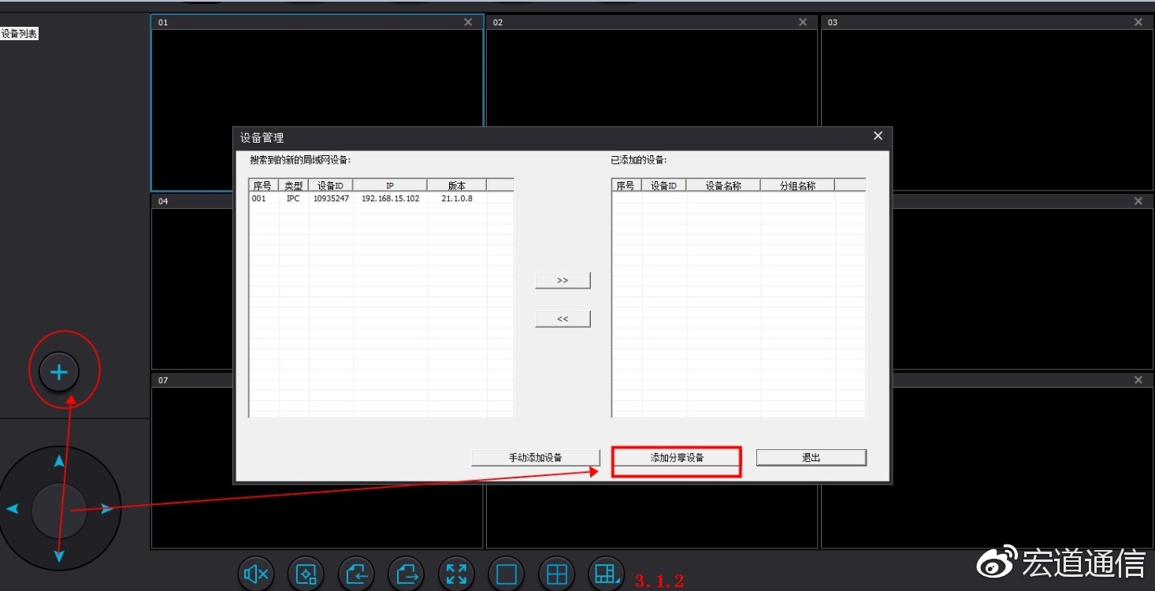Select the IPC type cell
The width and height of the screenshot is (1155, 591).
(x=293, y=199)
